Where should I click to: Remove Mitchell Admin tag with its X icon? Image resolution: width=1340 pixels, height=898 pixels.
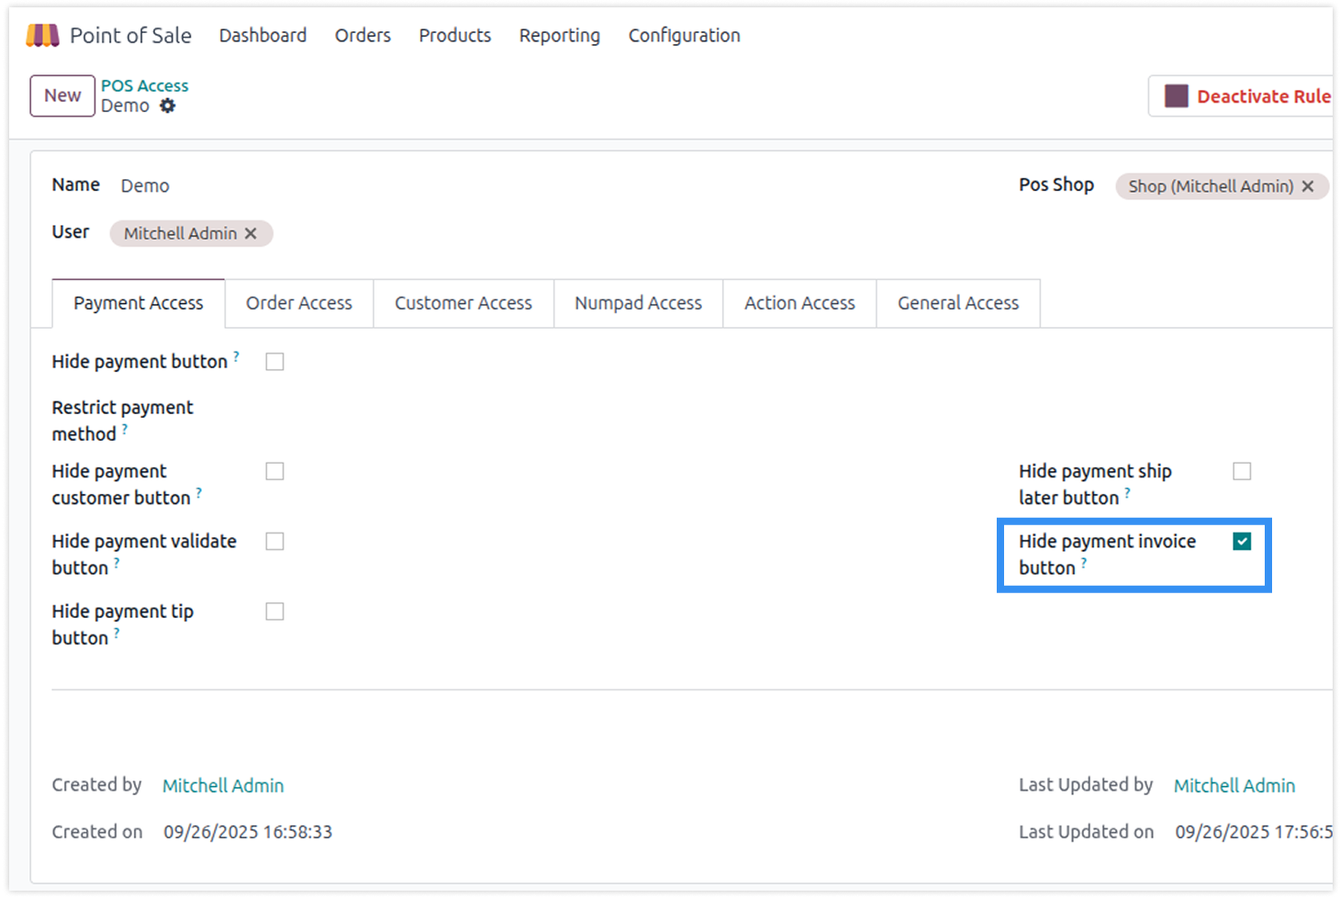coord(251,234)
